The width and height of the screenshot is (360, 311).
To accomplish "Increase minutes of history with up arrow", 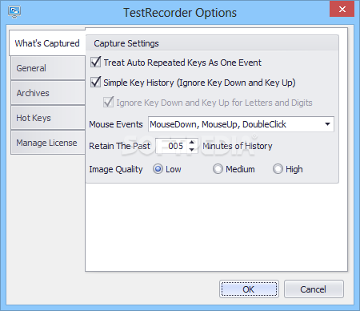I will (191, 142).
